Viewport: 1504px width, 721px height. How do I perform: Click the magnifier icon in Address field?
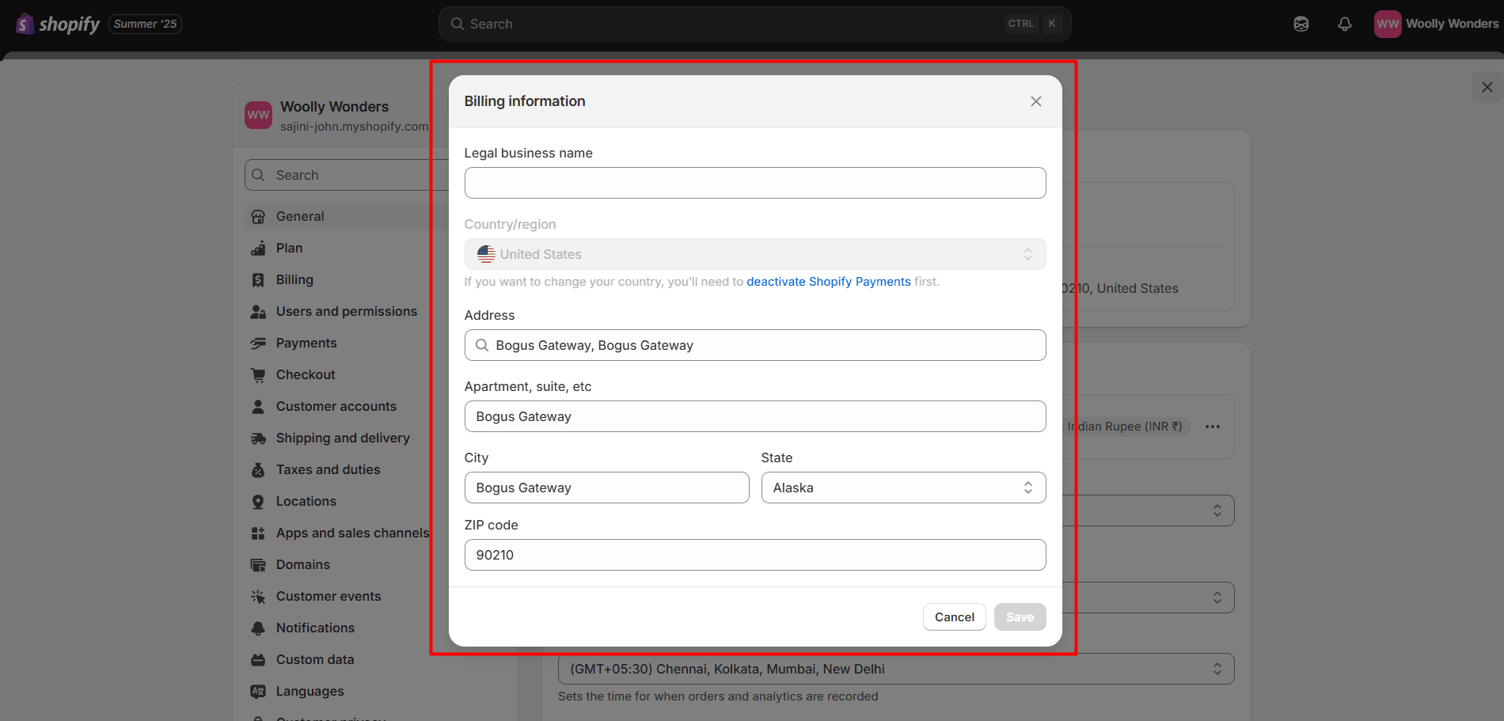(x=481, y=345)
